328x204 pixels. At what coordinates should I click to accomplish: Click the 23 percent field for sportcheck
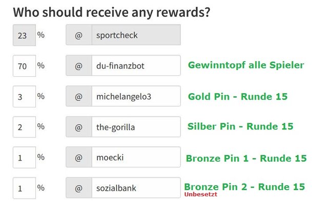click(x=24, y=35)
